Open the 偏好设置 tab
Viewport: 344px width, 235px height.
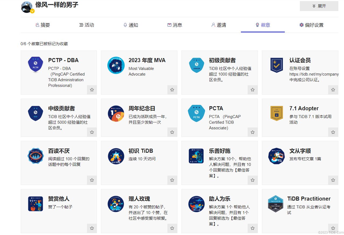(311, 25)
